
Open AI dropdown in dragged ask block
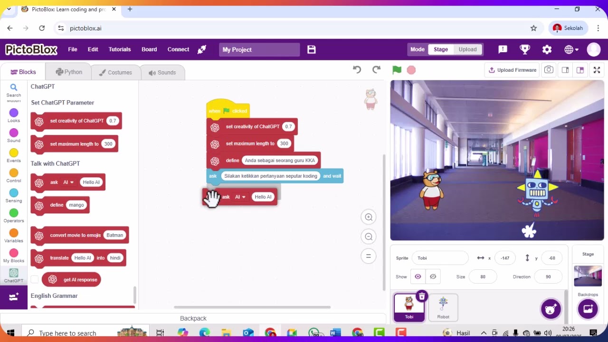(240, 197)
